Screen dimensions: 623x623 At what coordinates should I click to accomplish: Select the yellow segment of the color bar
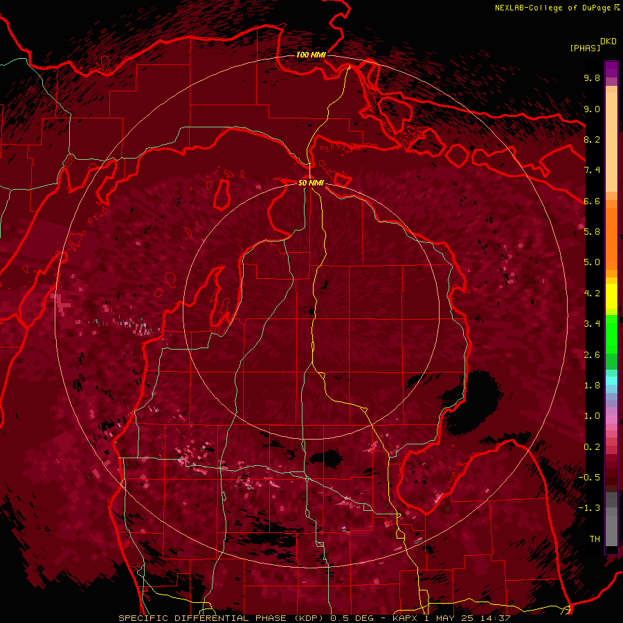tap(611, 296)
